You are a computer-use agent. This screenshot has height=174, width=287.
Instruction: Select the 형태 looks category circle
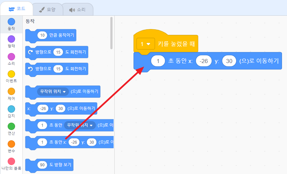pos(11,39)
